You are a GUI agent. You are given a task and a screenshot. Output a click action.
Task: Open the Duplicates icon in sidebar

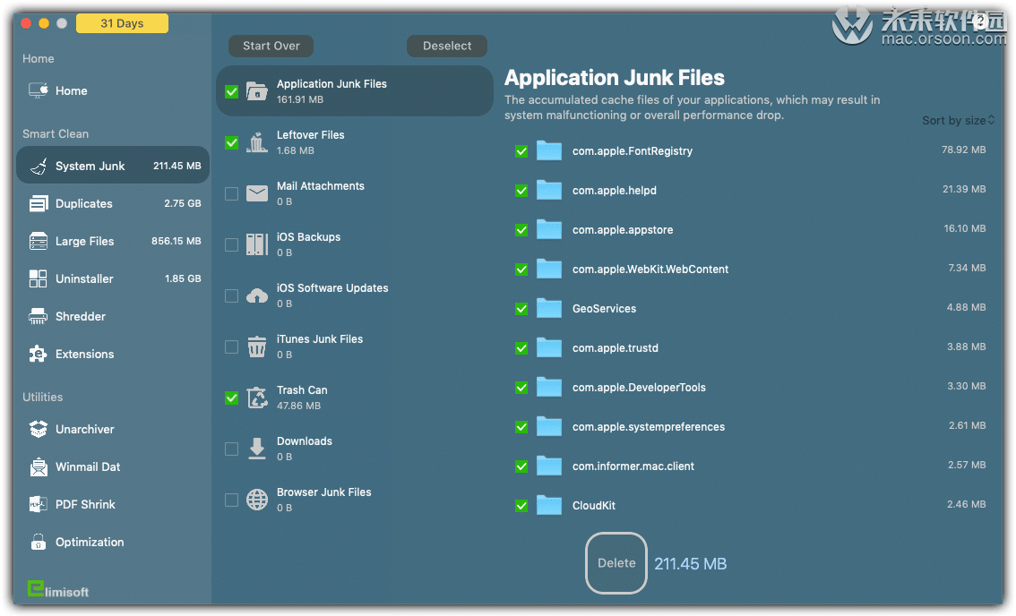click(x=39, y=204)
